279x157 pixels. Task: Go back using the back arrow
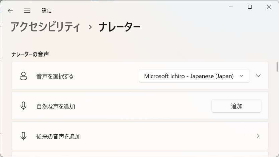pos(10,11)
